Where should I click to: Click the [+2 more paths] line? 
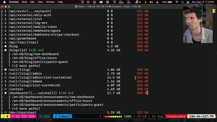pos(26,66)
